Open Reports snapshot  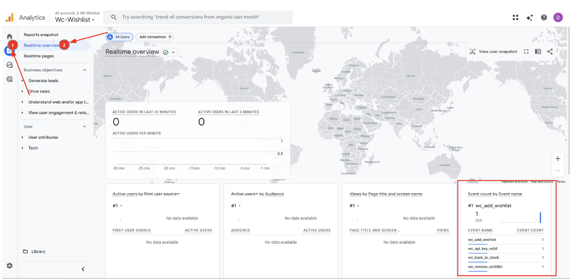click(41, 35)
